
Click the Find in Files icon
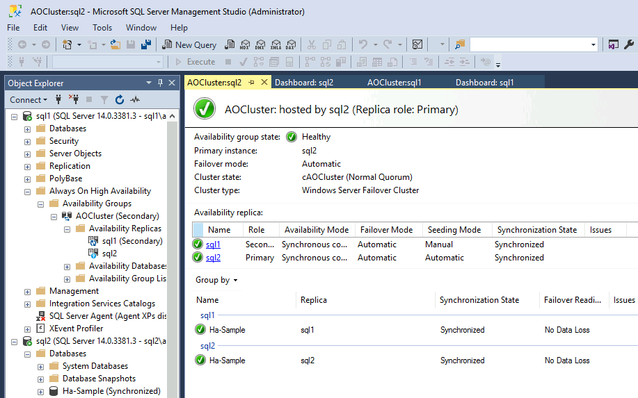(460, 44)
